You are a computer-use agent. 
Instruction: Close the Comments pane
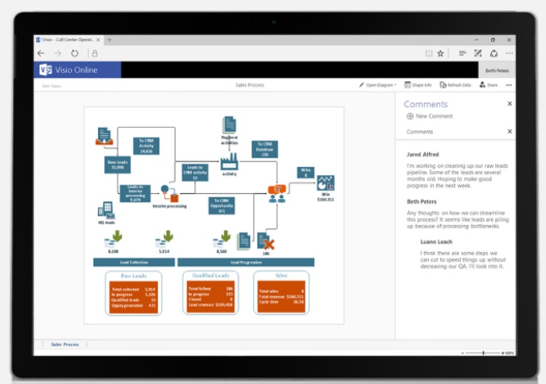(509, 103)
